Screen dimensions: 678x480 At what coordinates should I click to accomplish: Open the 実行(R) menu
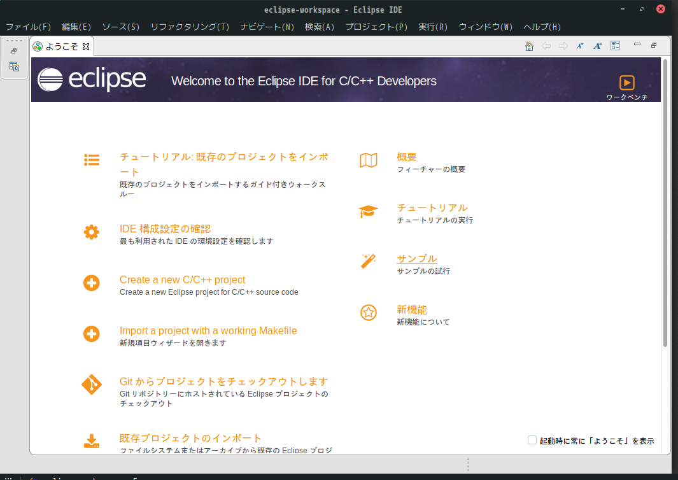point(433,27)
